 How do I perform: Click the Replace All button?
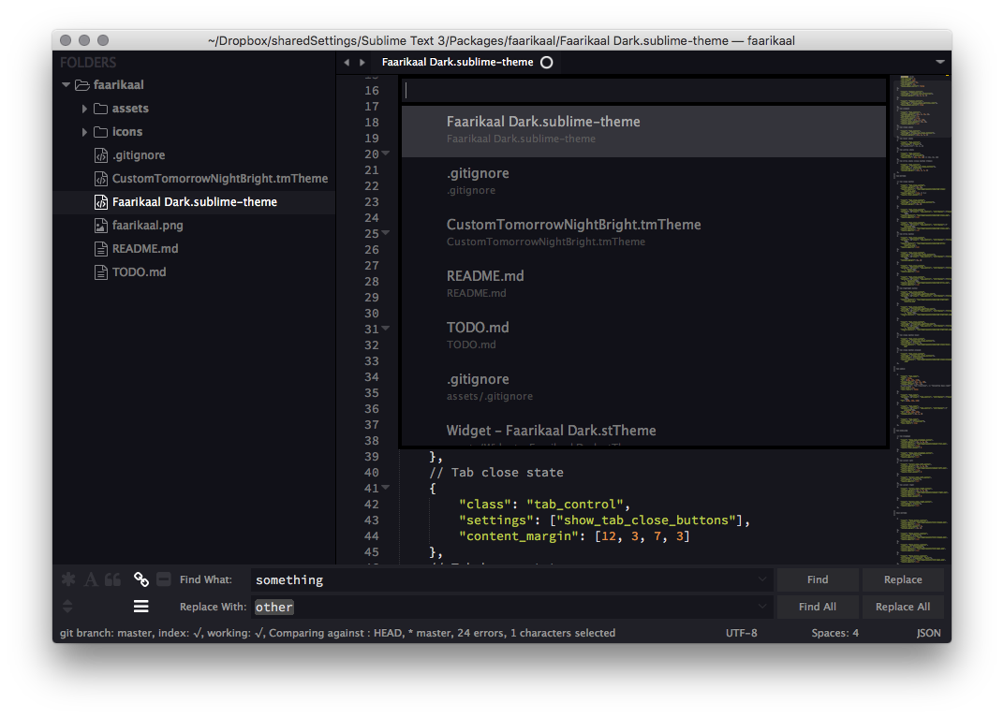click(903, 607)
